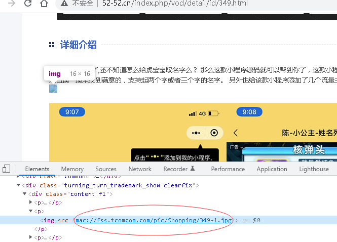Viewport: 337px width, 242px height.
Task: Switch to the Network tab
Action: (x=140, y=169)
